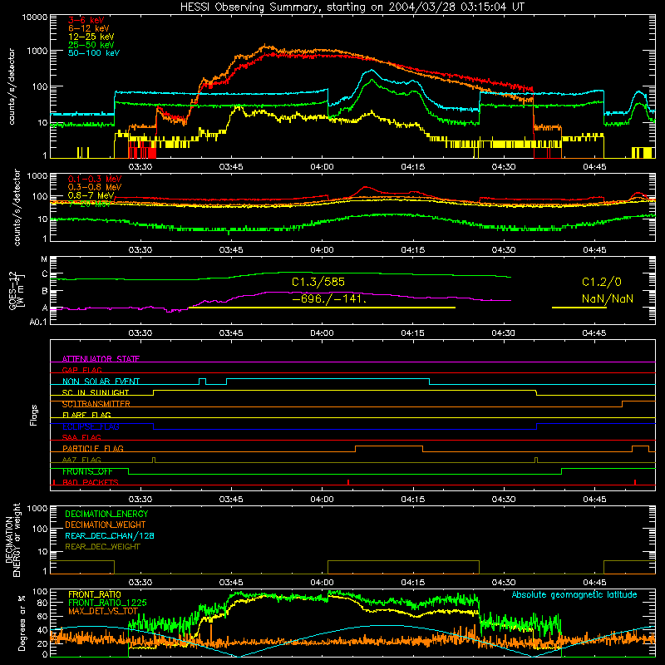Click the REAR_DEC_WEIGHT legend label
The image size is (665, 665).
point(102,547)
